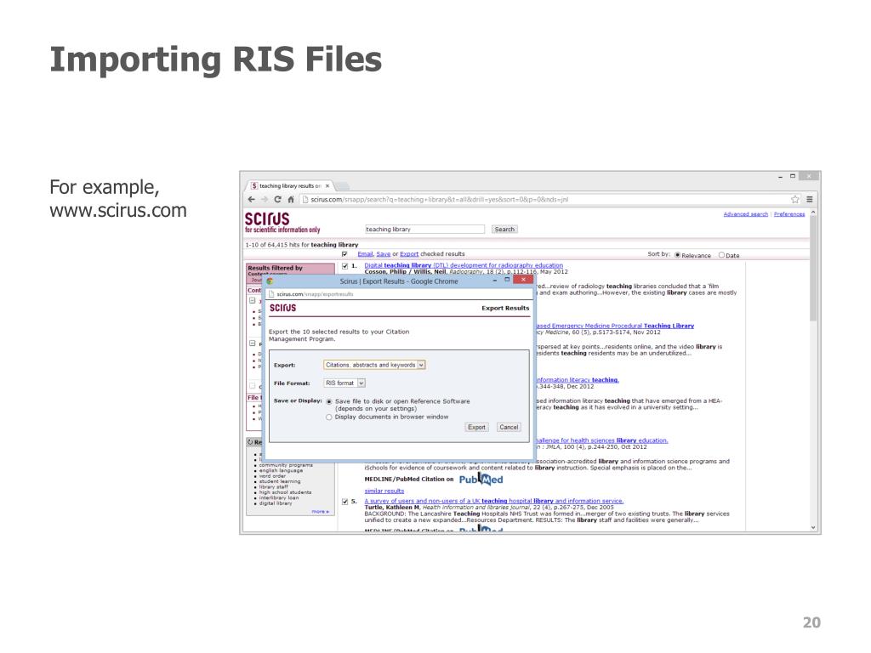The width and height of the screenshot is (871, 653).
Task: Click the Search button
Action: coord(504,229)
